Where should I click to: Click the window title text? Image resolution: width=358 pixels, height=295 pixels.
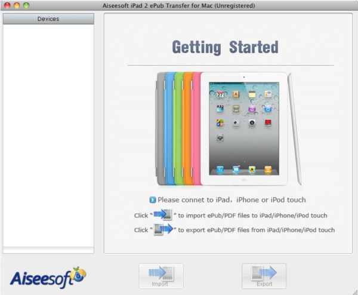pos(179,5)
